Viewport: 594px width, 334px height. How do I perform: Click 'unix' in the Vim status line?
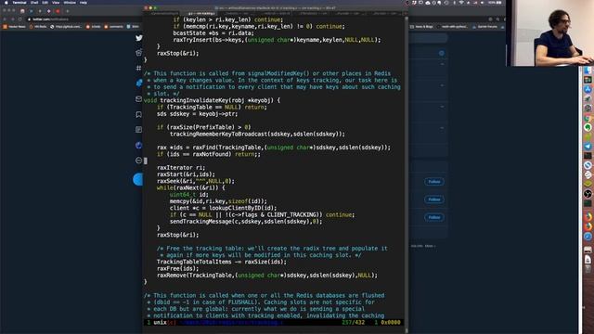160,322
